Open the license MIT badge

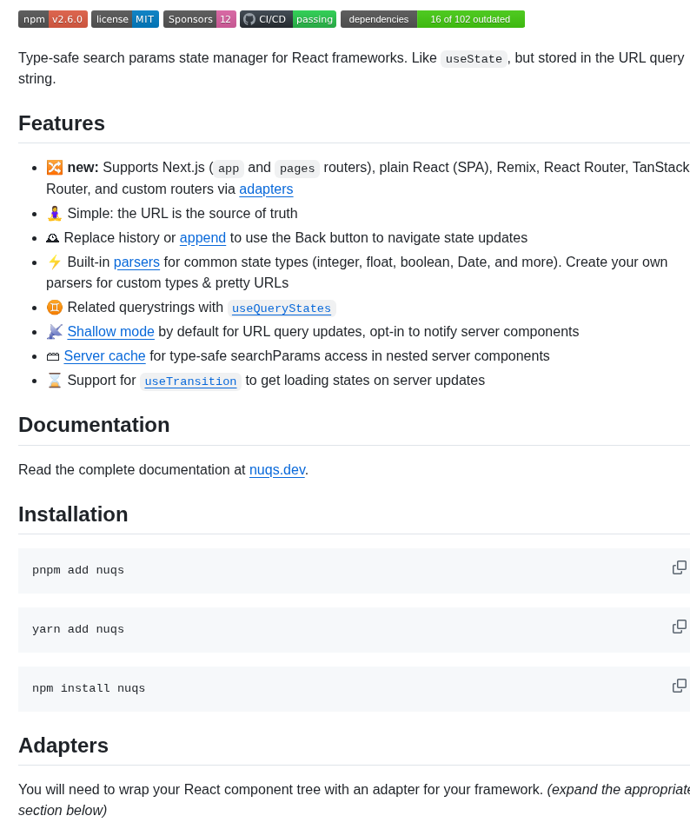(125, 19)
